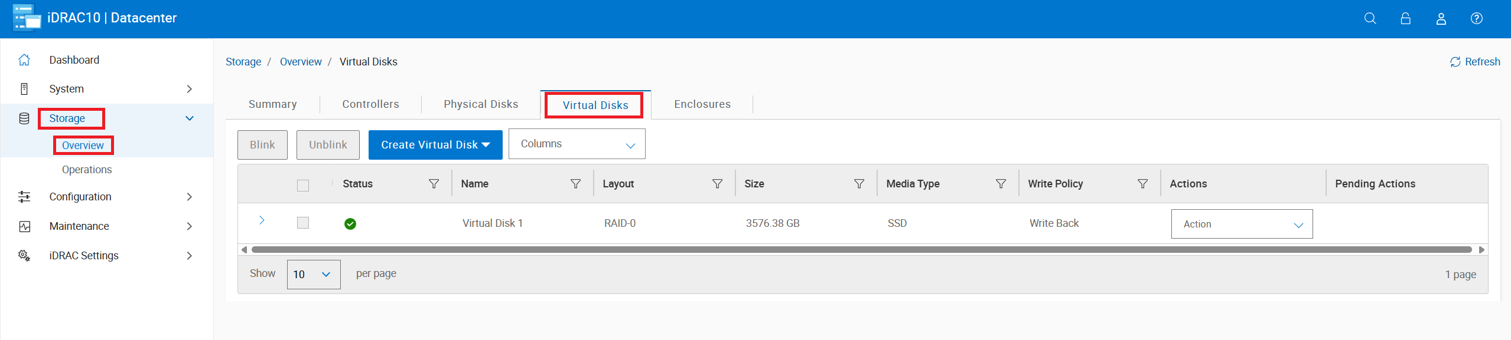Click the Status column filter icon
This screenshot has height=340, width=1511.
pyautogui.click(x=434, y=184)
